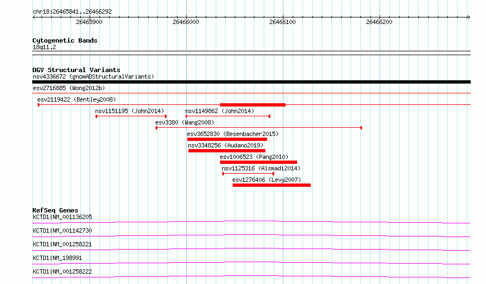The height and width of the screenshot is (284, 486).
Task: Select esv1276406 (Levy2007) label
Action: click(x=266, y=180)
